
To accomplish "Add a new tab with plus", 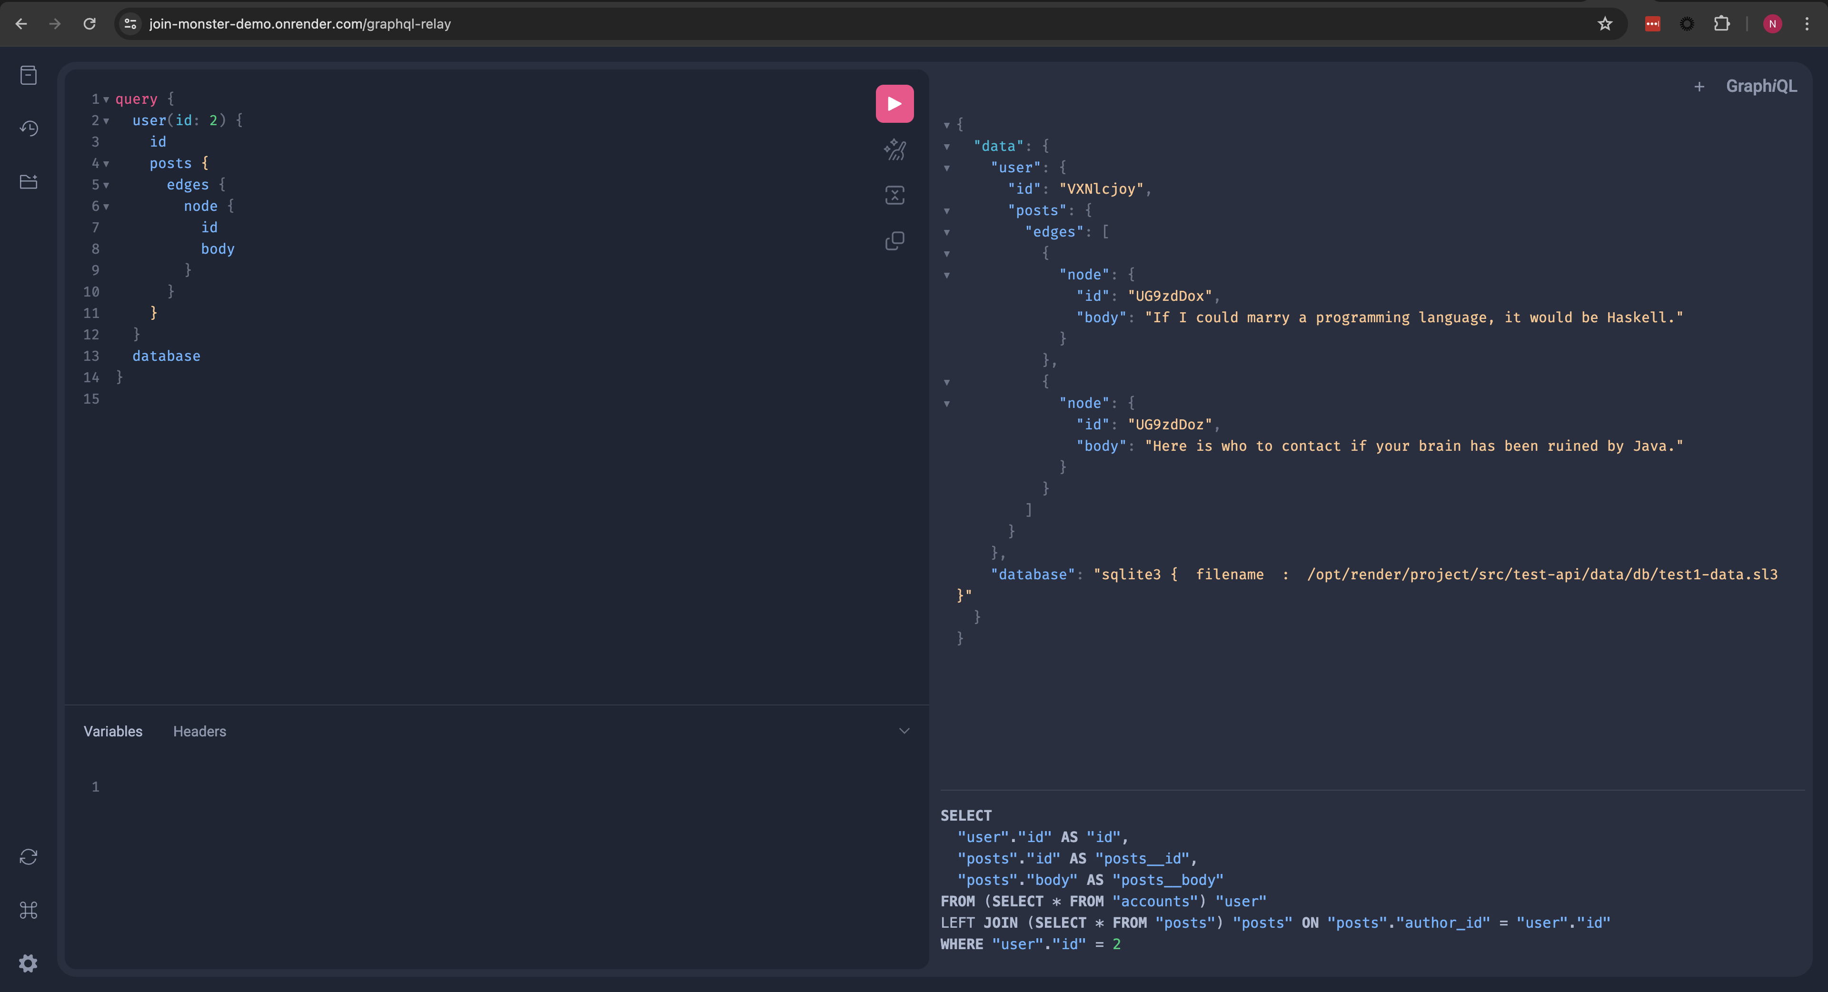I will pos(1699,87).
